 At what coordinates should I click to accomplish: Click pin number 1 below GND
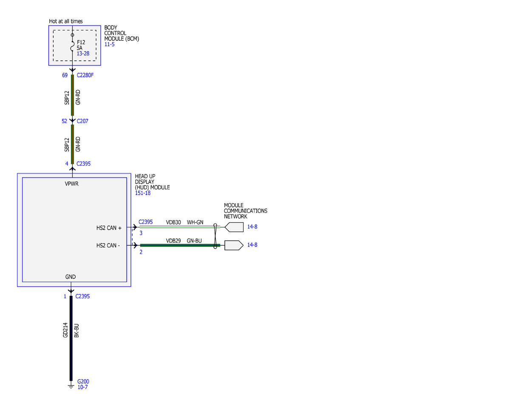(65, 296)
